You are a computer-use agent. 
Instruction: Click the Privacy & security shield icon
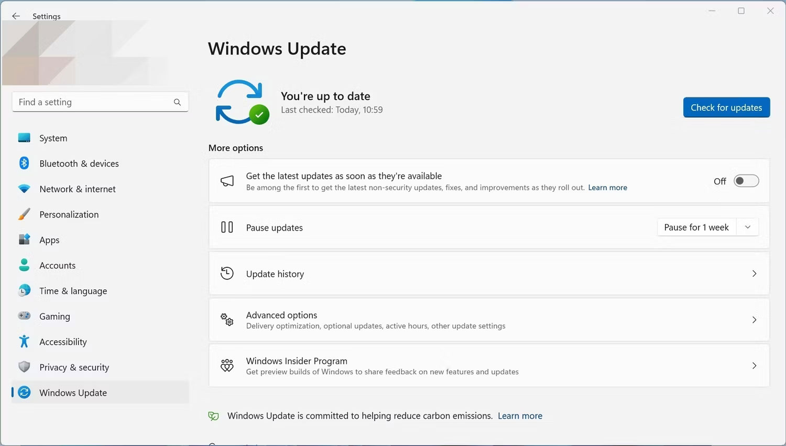[x=24, y=367]
